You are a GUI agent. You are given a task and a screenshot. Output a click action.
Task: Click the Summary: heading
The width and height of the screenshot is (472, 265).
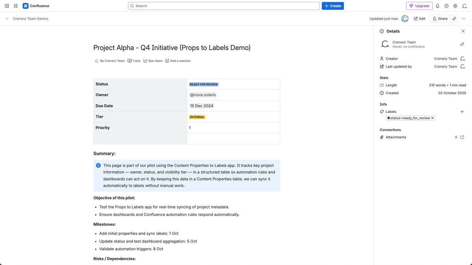[x=104, y=154]
